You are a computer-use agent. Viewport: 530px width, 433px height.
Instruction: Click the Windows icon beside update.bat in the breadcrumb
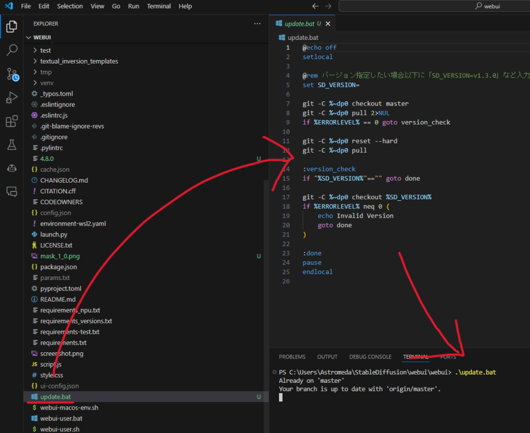click(x=282, y=37)
